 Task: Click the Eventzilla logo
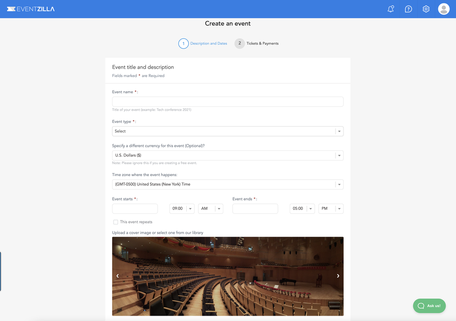click(x=30, y=8)
